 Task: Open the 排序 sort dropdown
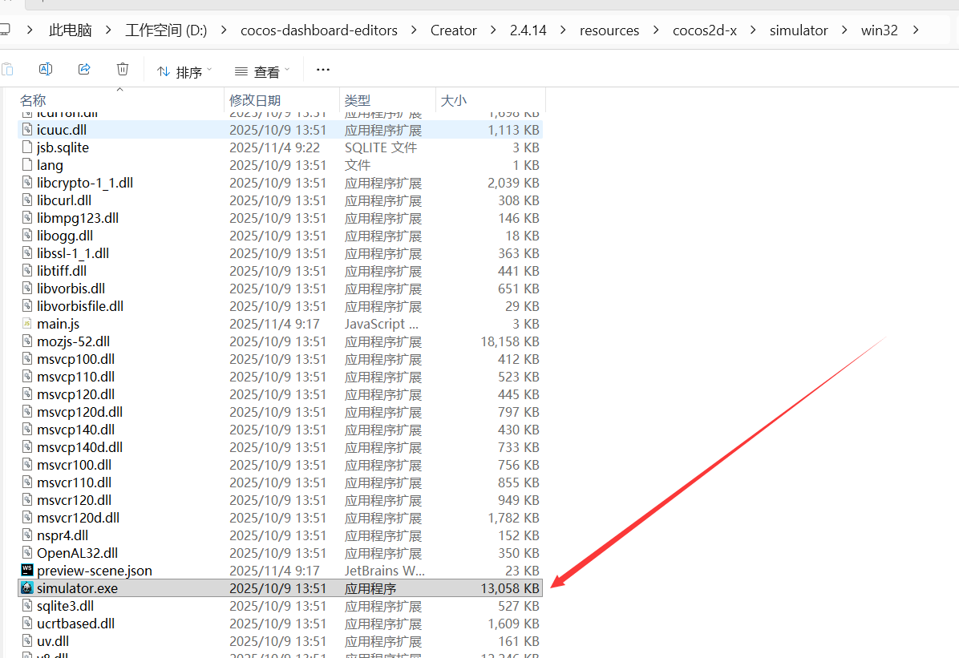point(184,71)
